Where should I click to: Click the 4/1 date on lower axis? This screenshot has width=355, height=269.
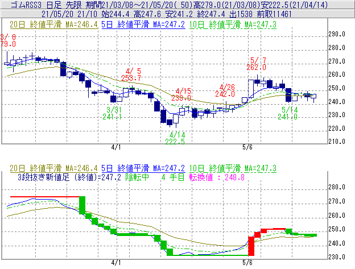(x=116, y=263)
